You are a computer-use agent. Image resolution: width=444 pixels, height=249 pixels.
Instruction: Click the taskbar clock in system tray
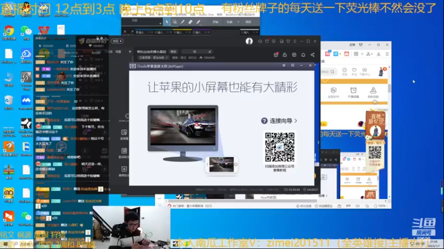click(x=433, y=243)
